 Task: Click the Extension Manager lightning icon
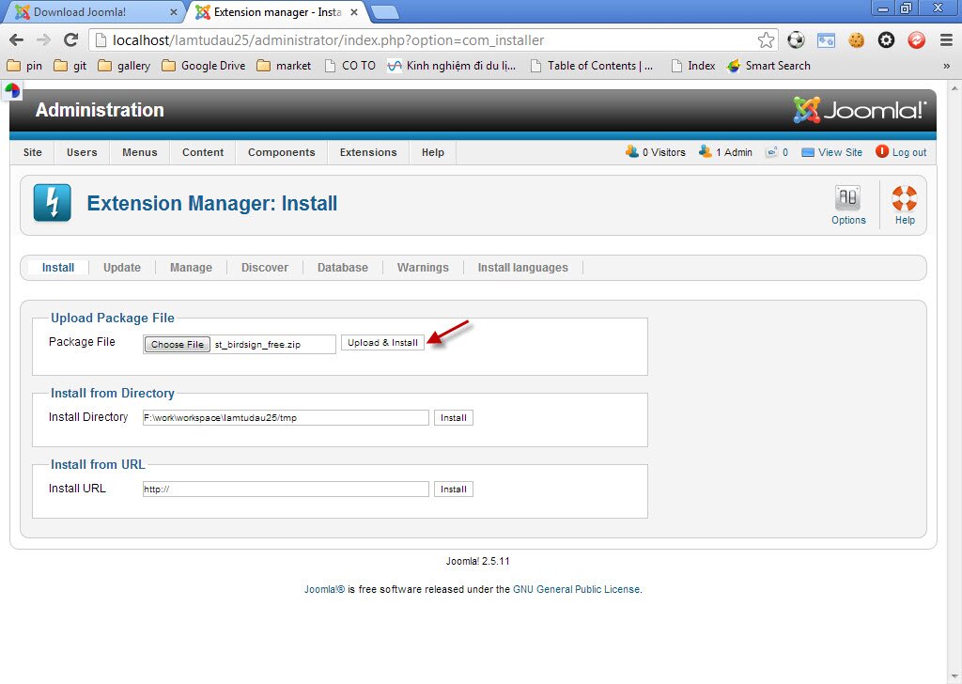[x=52, y=202]
